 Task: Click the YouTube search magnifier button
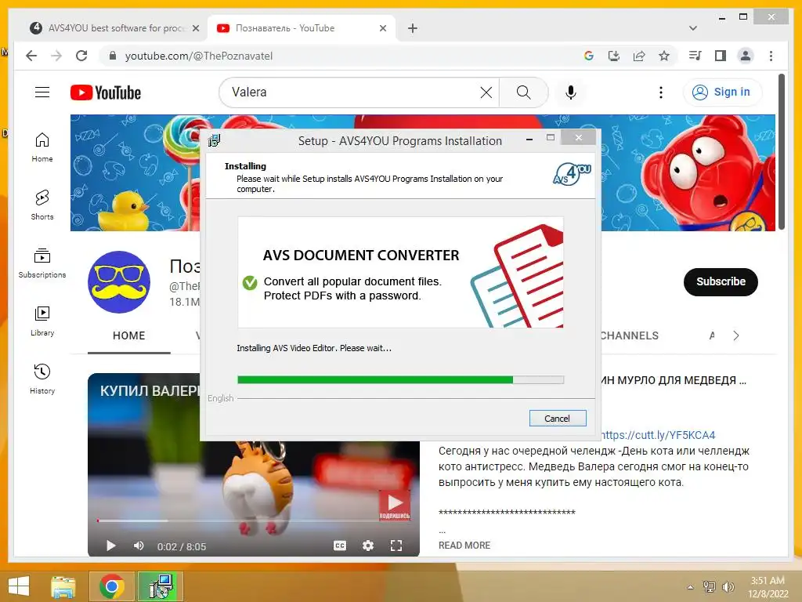point(523,92)
